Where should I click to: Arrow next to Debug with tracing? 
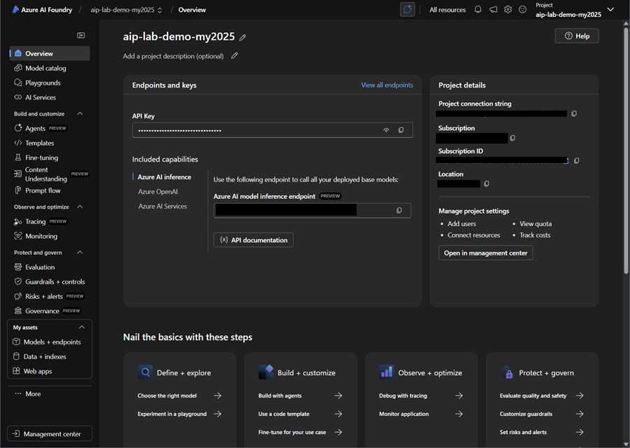(x=459, y=395)
